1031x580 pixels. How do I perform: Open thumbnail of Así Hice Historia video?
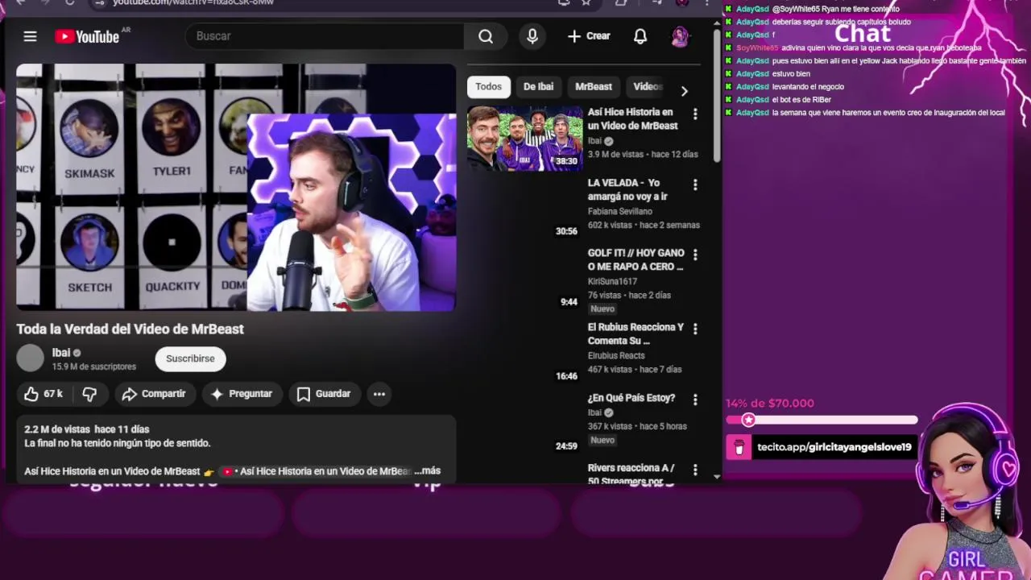point(525,139)
